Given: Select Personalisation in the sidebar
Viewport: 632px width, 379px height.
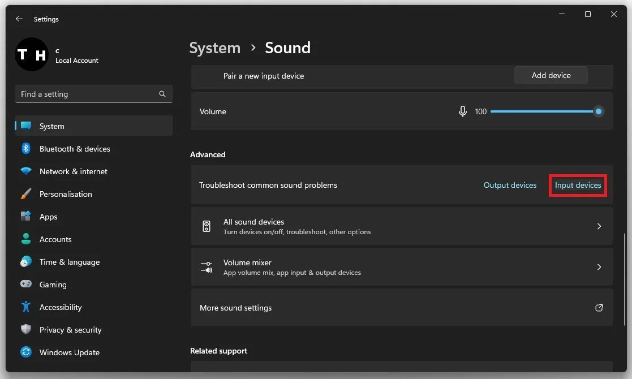Looking at the screenshot, I should (x=26, y=194).
